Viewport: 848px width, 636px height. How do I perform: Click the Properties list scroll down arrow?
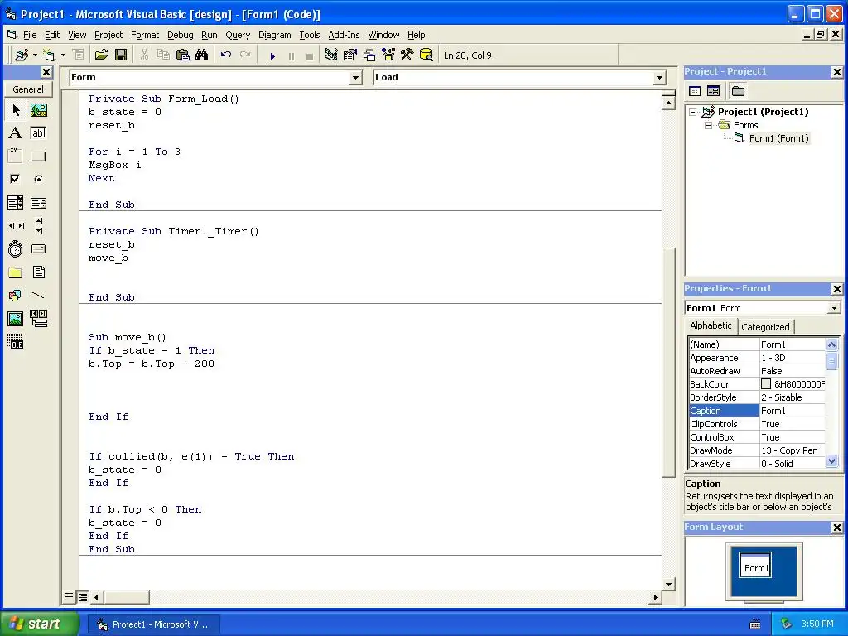[831, 461]
